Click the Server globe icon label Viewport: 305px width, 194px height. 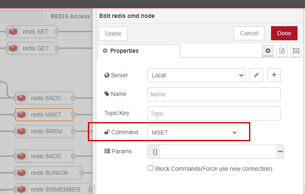pyautogui.click(x=116, y=75)
